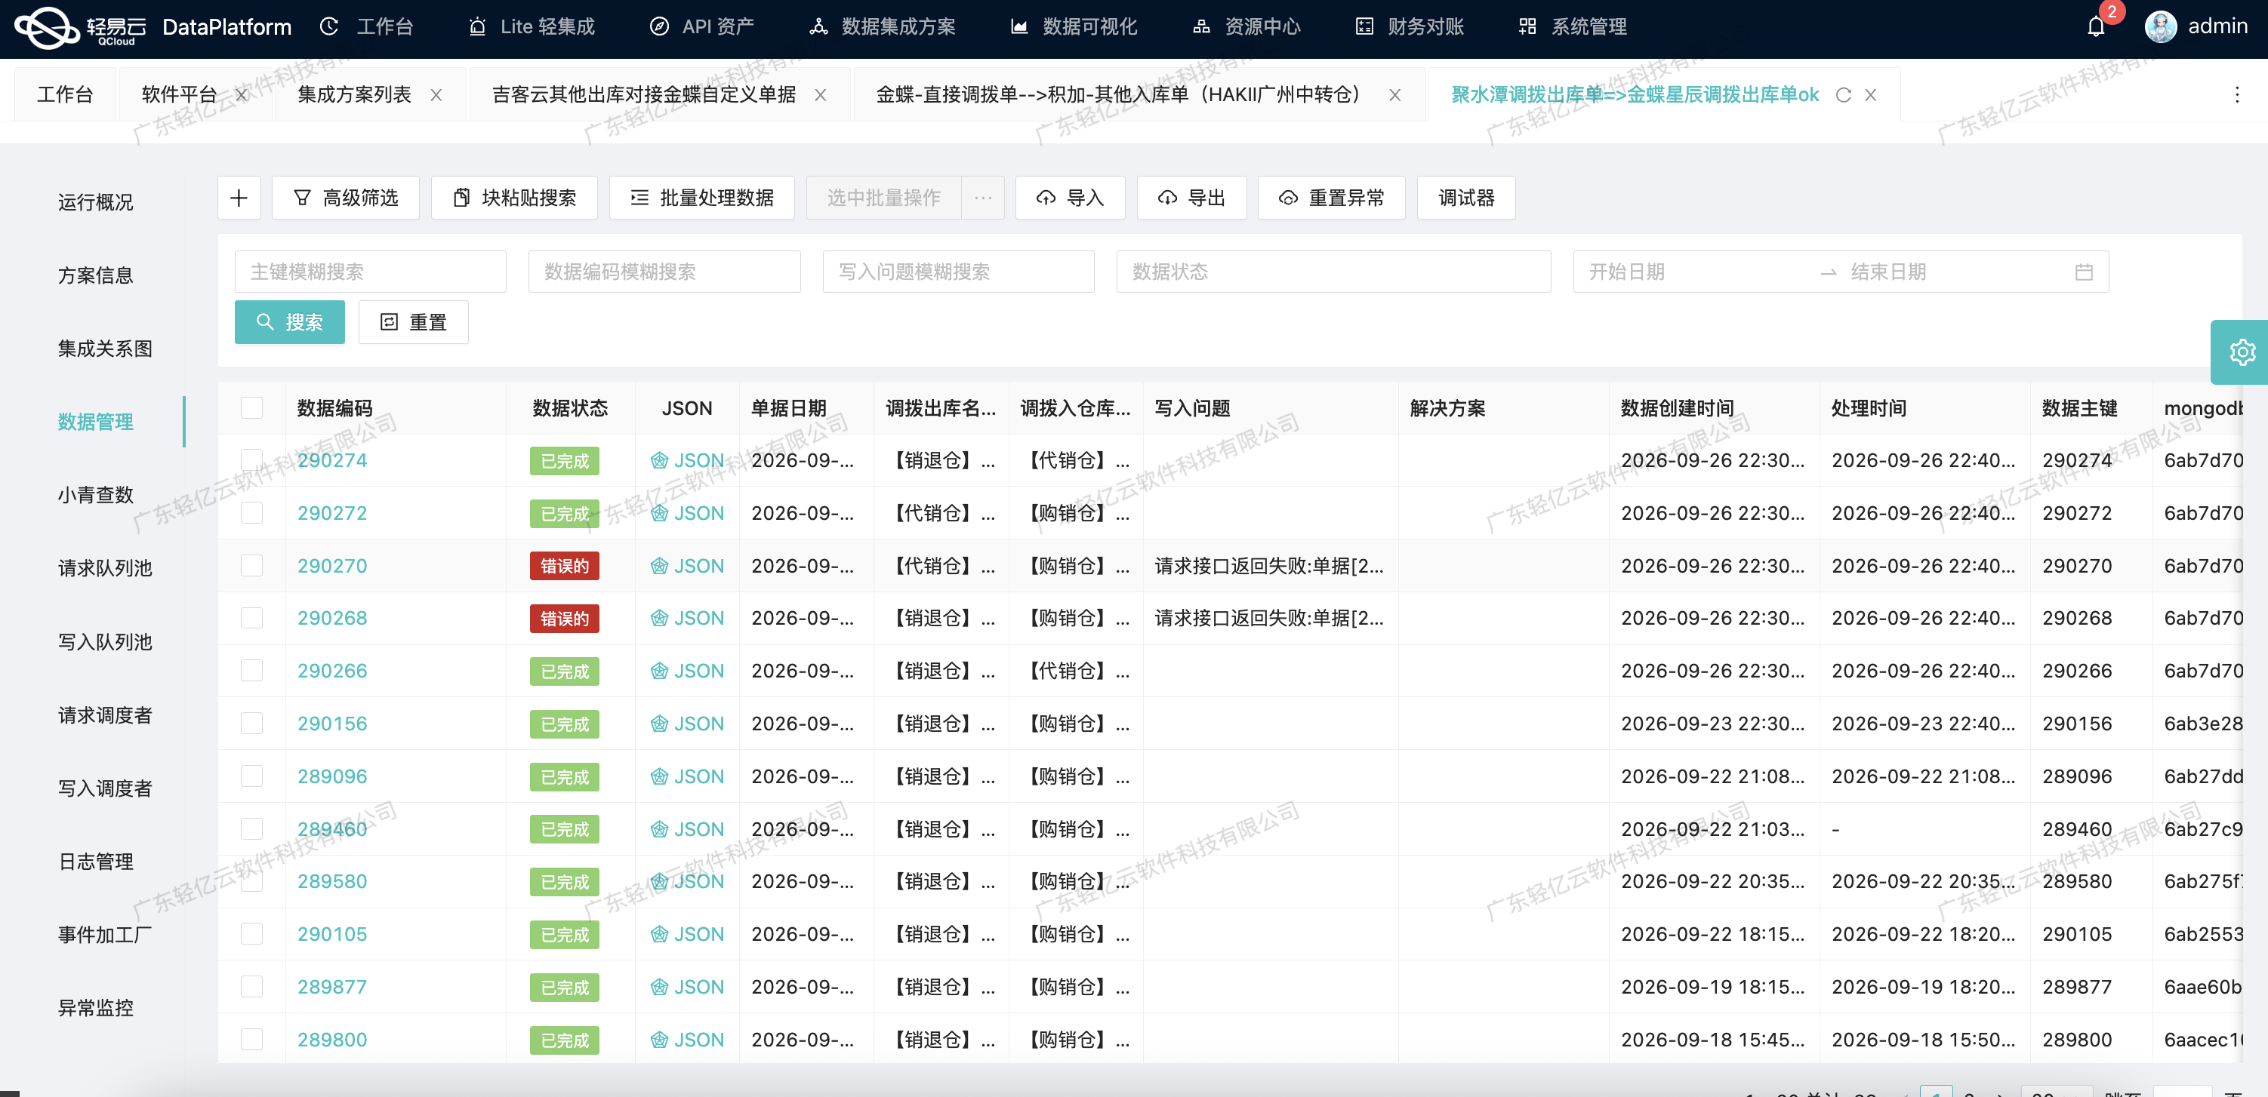Open the 资源中心 top menu
Screen dimensions: 2268x1097
pyautogui.click(x=1246, y=26)
